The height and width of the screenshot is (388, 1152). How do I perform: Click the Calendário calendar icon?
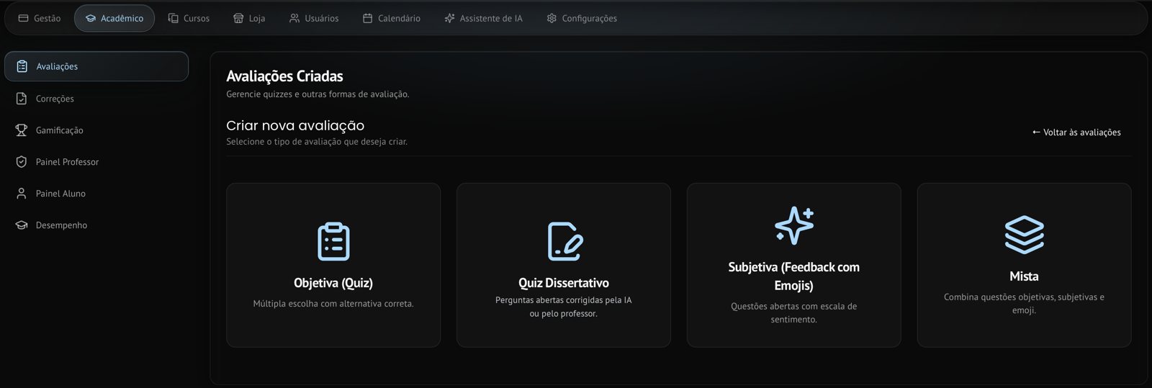click(x=368, y=18)
